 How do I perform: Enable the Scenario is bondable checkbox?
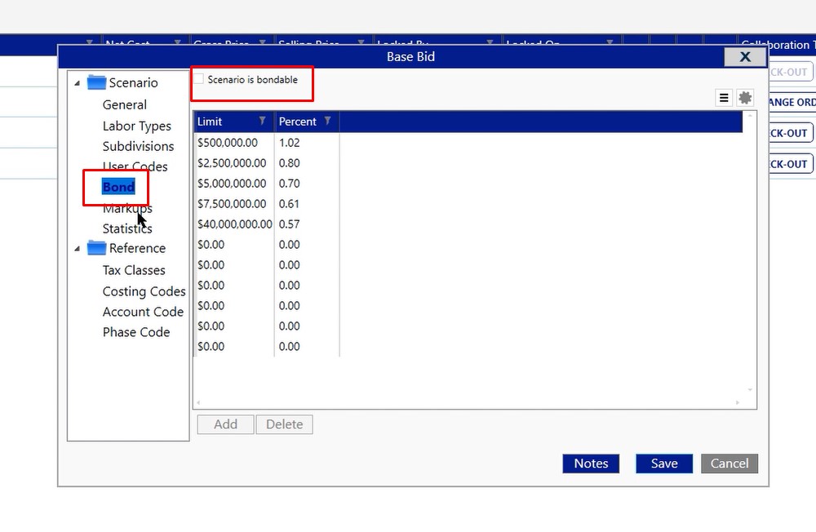pyautogui.click(x=199, y=79)
